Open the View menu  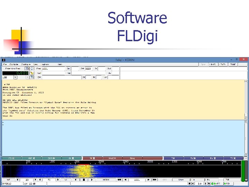coord(36,64)
